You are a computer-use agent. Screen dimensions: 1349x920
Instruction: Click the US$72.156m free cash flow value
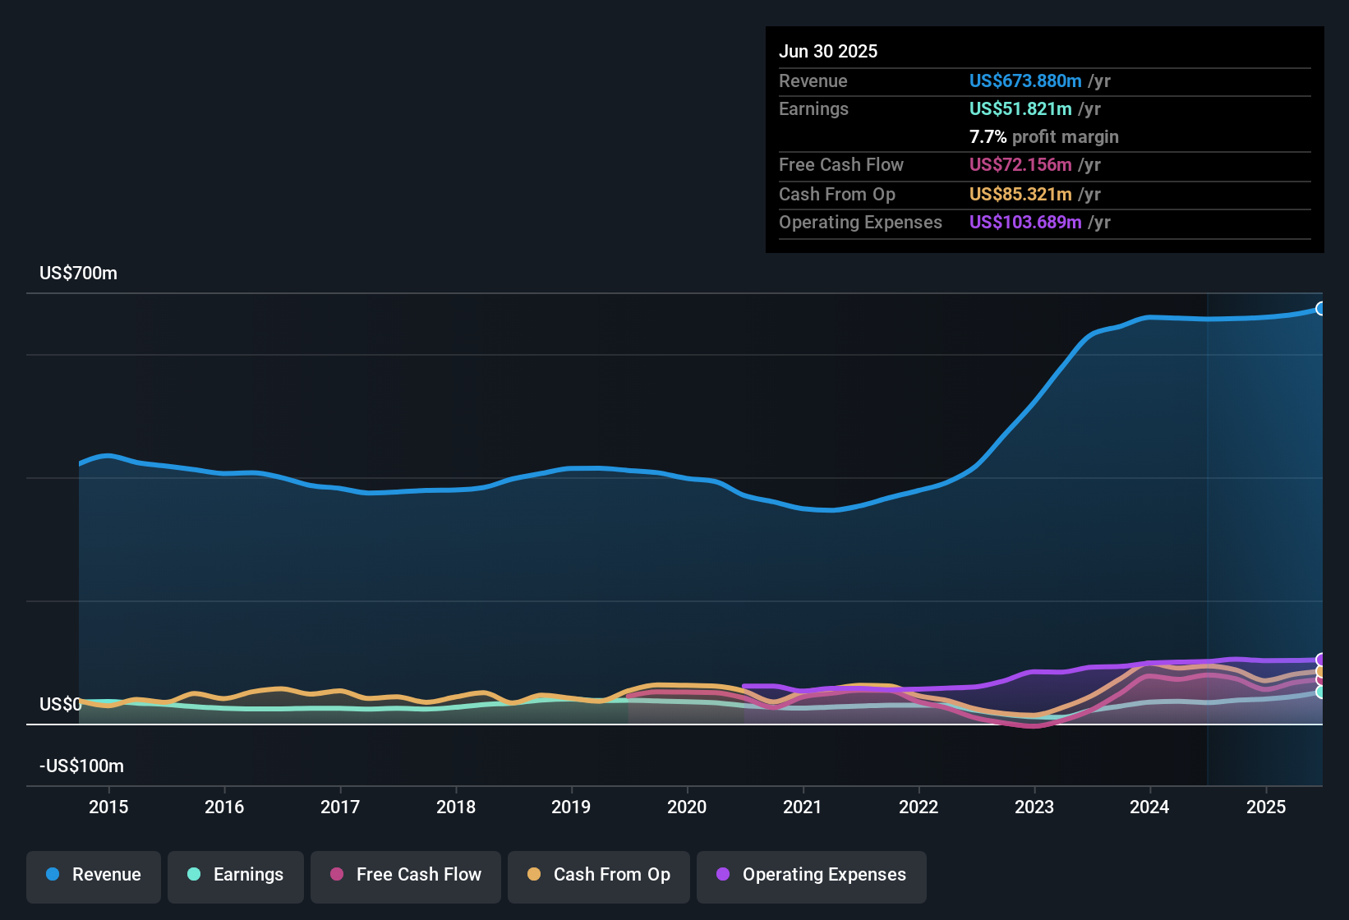tap(1020, 164)
